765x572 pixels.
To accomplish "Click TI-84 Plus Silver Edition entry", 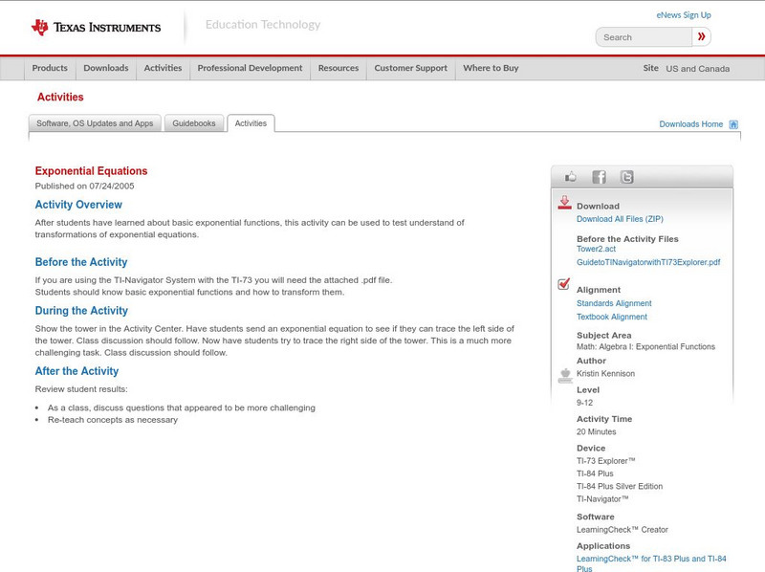I will (620, 486).
